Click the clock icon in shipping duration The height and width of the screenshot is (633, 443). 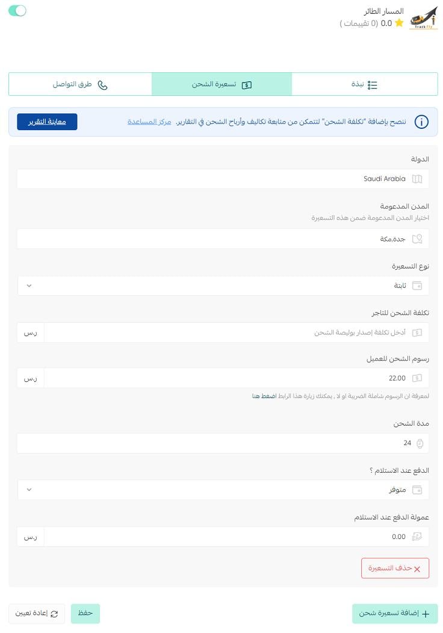coord(420,443)
